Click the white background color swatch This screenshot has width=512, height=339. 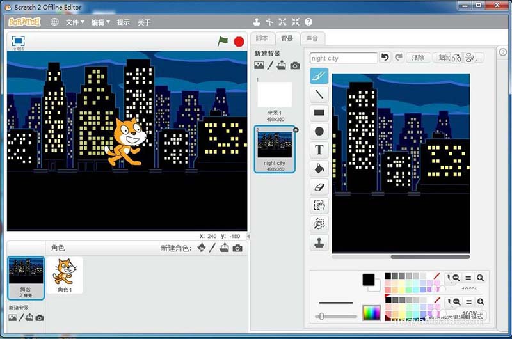pyautogui.click(x=378, y=288)
